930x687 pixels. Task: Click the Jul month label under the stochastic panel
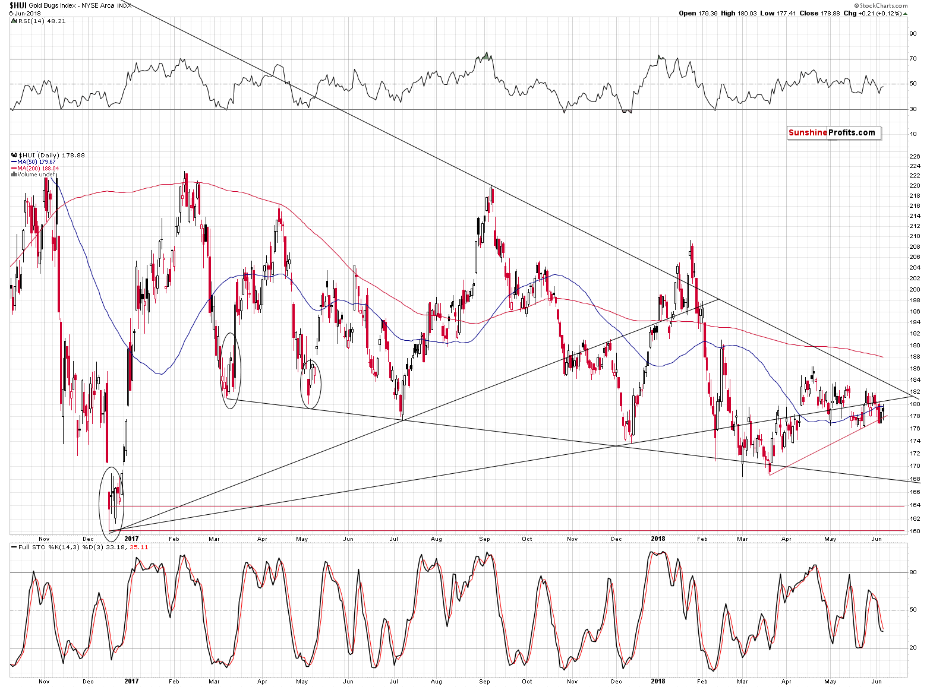click(393, 682)
